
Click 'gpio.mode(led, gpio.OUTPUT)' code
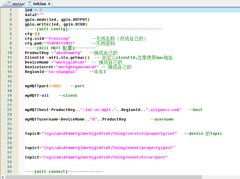click(57, 20)
